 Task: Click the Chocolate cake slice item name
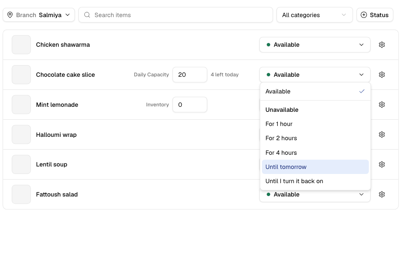coord(66,75)
